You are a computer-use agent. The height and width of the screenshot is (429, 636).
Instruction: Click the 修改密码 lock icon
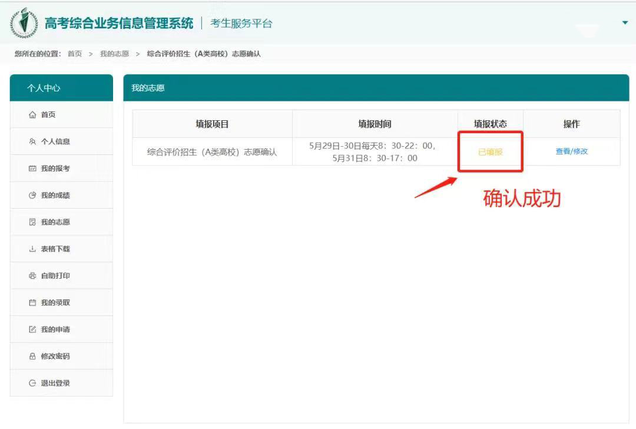tap(32, 357)
